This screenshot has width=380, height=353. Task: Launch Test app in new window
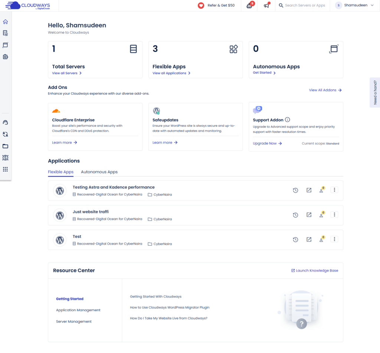coord(309,240)
